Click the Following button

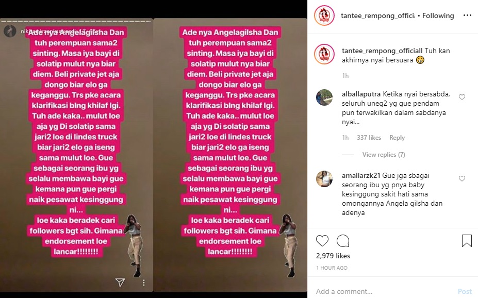pos(438,15)
